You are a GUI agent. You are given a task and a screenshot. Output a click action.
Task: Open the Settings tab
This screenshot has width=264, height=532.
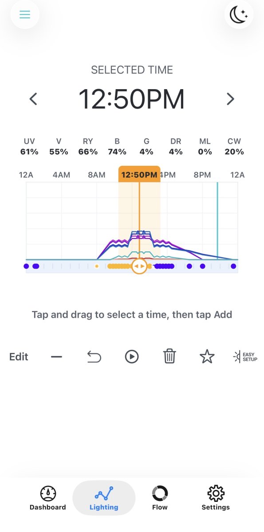216,498
